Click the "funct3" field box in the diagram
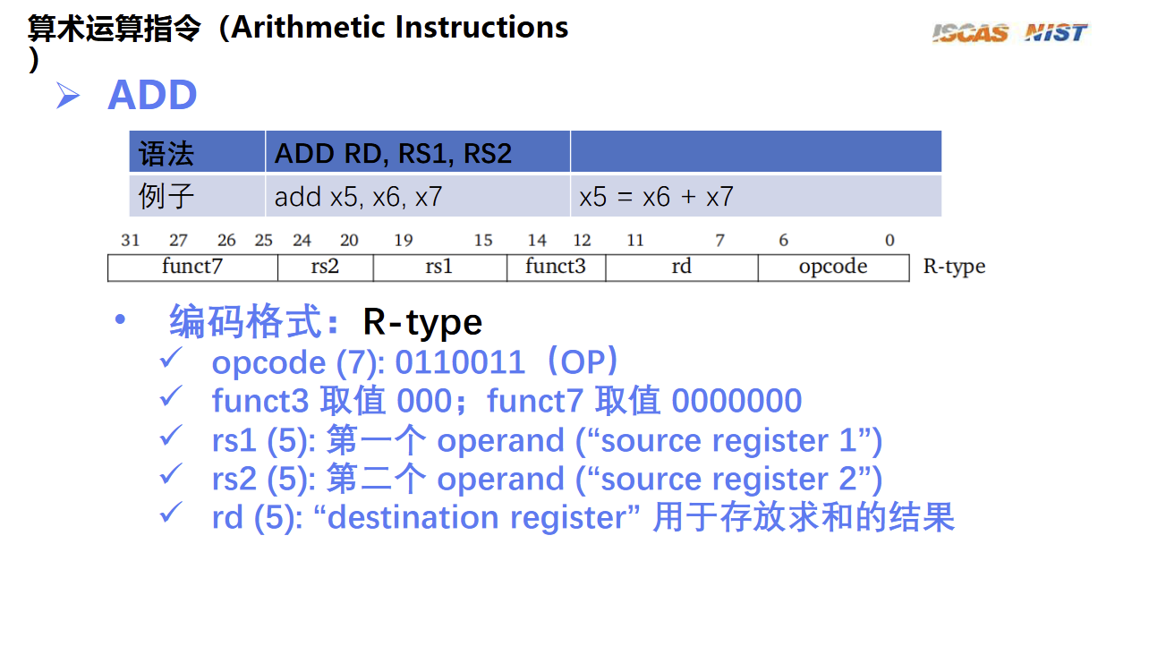Screen dimensions: 1149x646 (557, 268)
